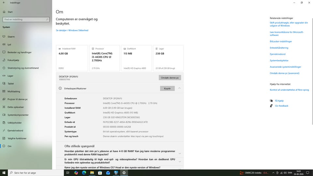This screenshot has width=313, height=176.
Task: Show hidden system tray icons
Action: (x=273, y=173)
